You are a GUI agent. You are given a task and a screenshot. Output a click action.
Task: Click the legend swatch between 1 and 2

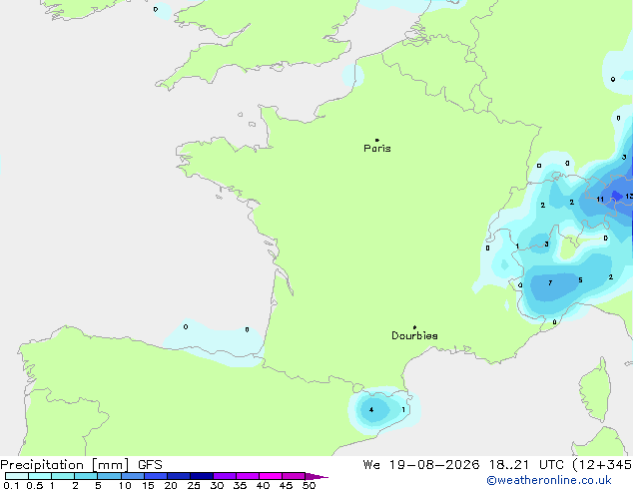pos(63,476)
